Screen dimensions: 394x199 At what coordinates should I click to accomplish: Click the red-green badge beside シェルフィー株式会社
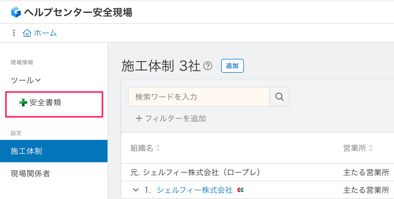point(240,190)
